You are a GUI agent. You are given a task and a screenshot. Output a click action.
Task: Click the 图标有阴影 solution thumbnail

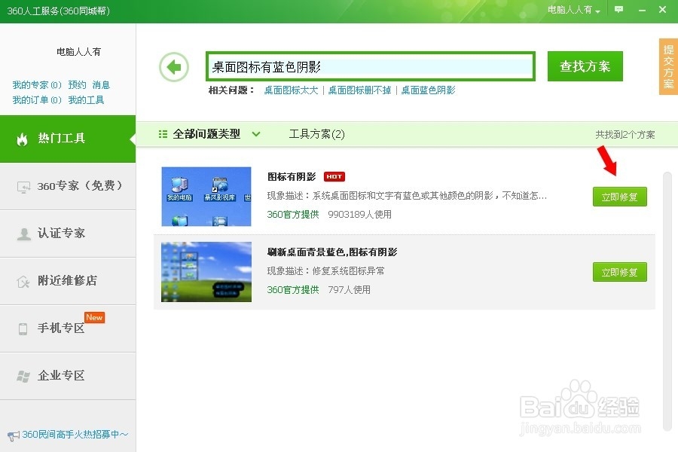pyautogui.click(x=206, y=197)
